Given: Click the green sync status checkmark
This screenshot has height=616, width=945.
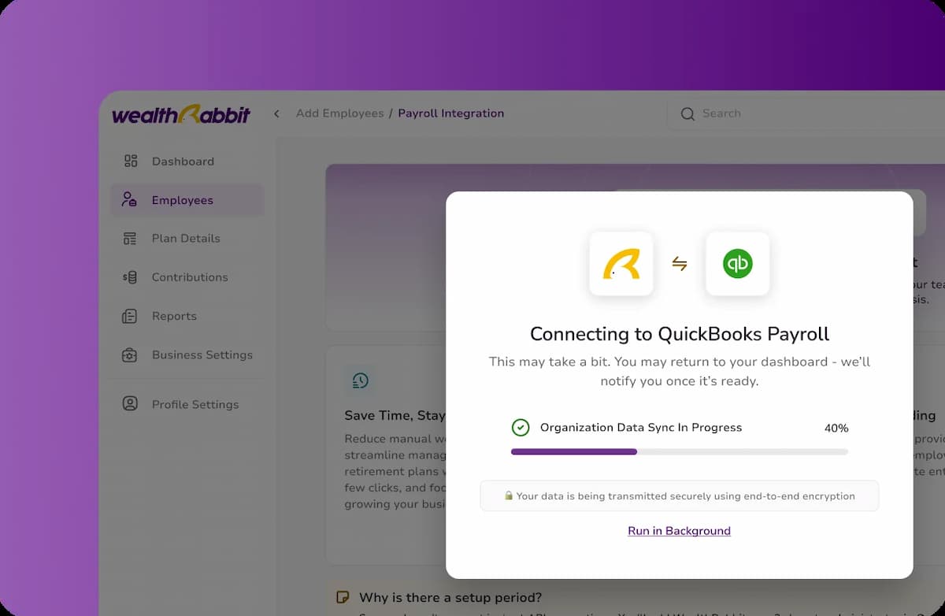Looking at the screenshot, I should tap(521, 428).
